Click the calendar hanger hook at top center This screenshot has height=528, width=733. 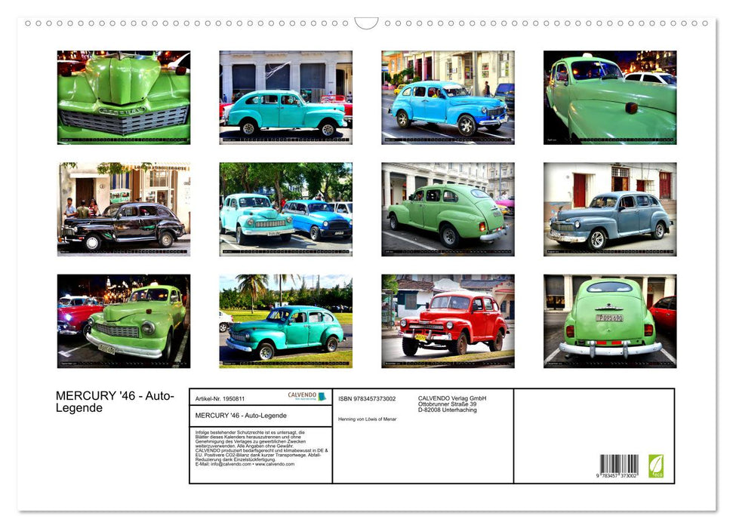coord(366,23)
